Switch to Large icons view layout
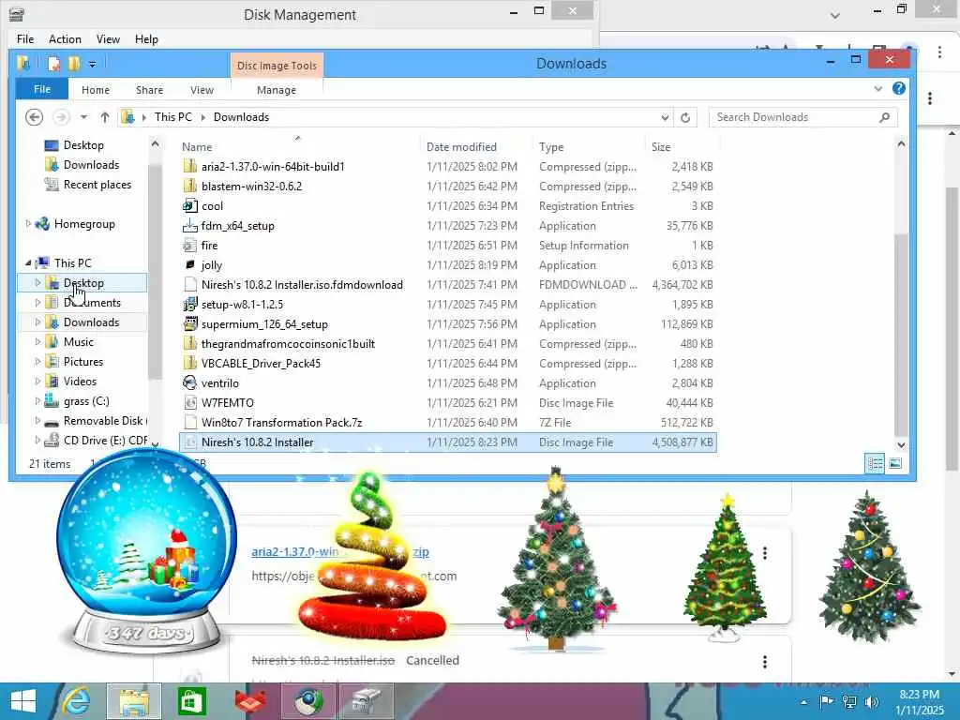 point(895,463)
